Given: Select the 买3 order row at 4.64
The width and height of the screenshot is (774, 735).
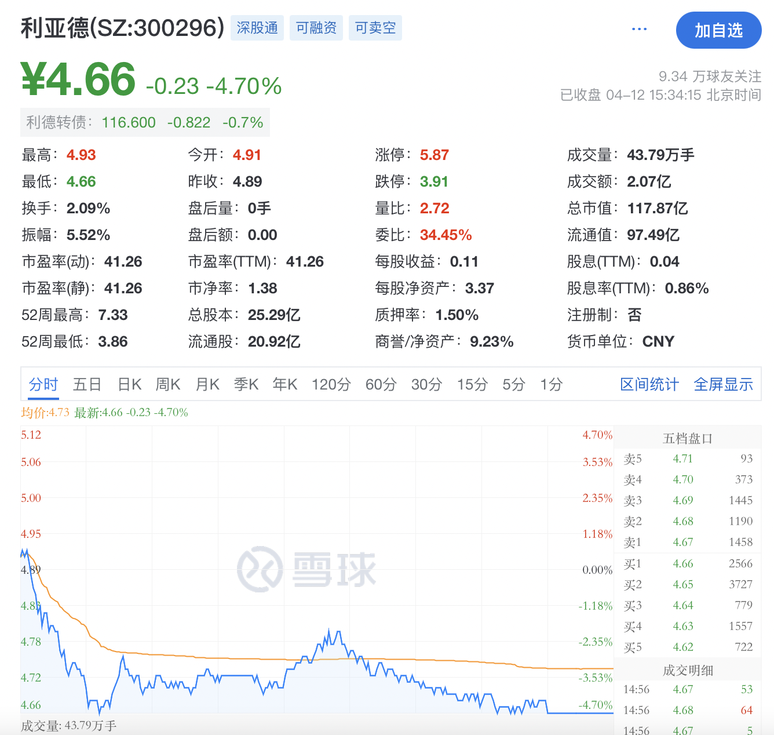Looking at the screenshot, I should [688, 605].
